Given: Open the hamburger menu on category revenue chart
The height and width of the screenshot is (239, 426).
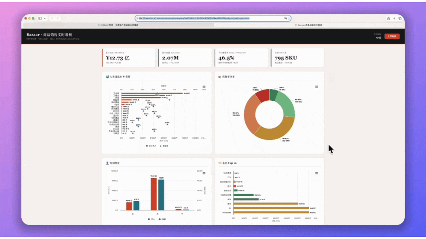Looking at the screenshot, I should pyautogui.click(x=204, y=87).
